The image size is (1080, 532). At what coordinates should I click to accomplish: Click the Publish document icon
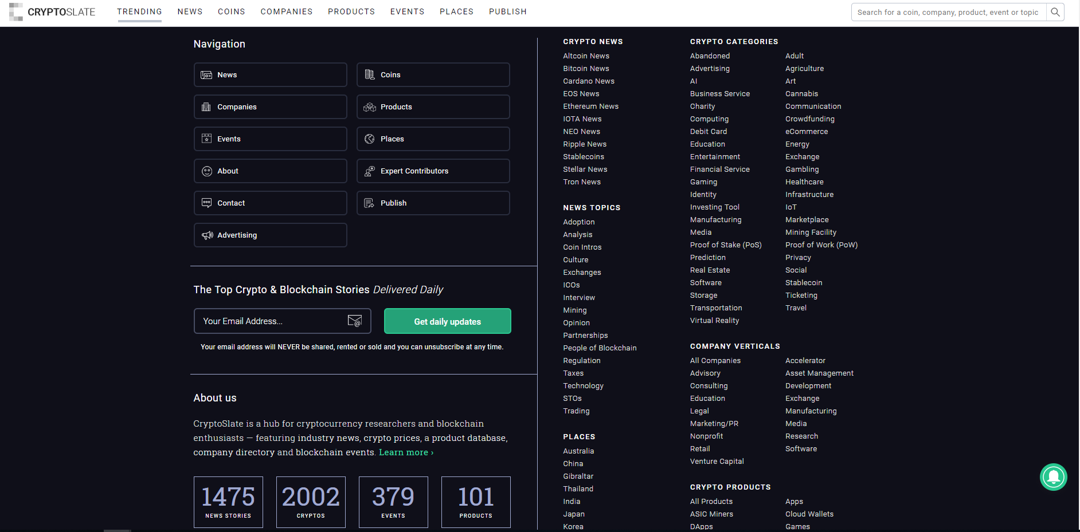(x=370, y=203)
